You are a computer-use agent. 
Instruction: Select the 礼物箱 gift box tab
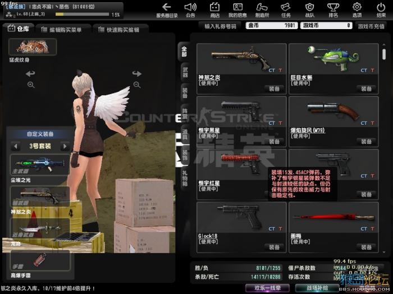coord(185,179)
